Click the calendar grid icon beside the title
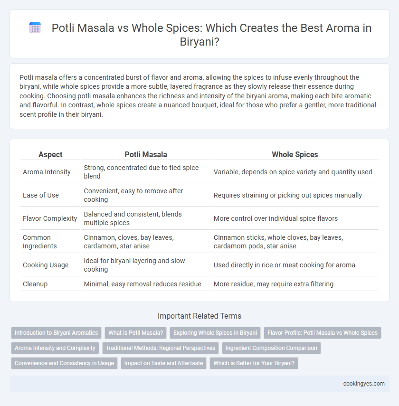This screenshot has width=399, height=406. click(35, 28)
